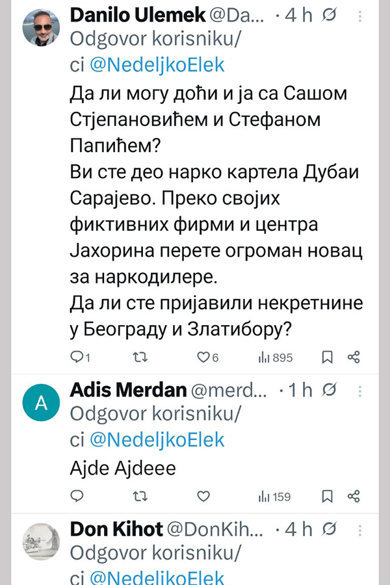Retweet Adis Merdan's tweet
This screenshot has width=390, height=585.
pos(139,497)
